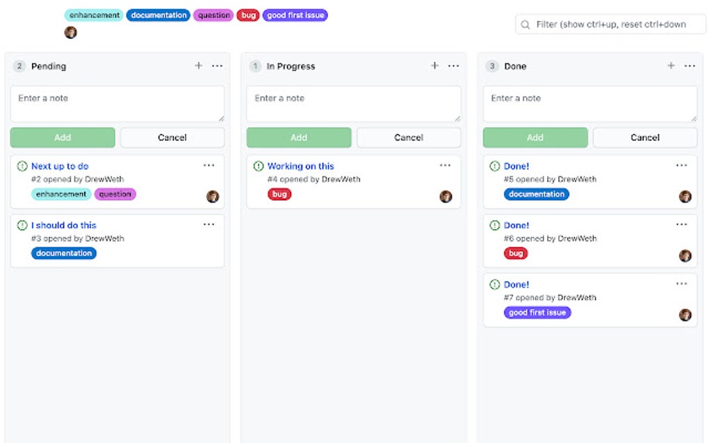Toggle the enhancement label filter
The height and width of the screenshot is (443, 709).
coord(93,15)
